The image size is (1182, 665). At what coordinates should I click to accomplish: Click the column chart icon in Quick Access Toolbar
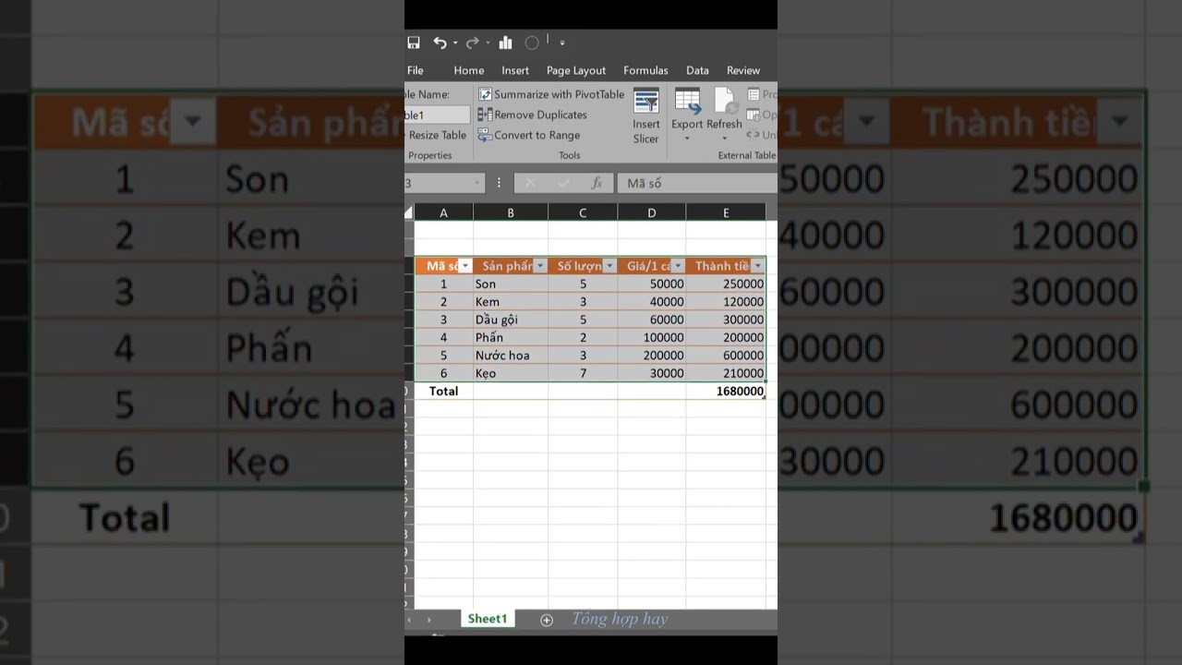tap(506, 42)
